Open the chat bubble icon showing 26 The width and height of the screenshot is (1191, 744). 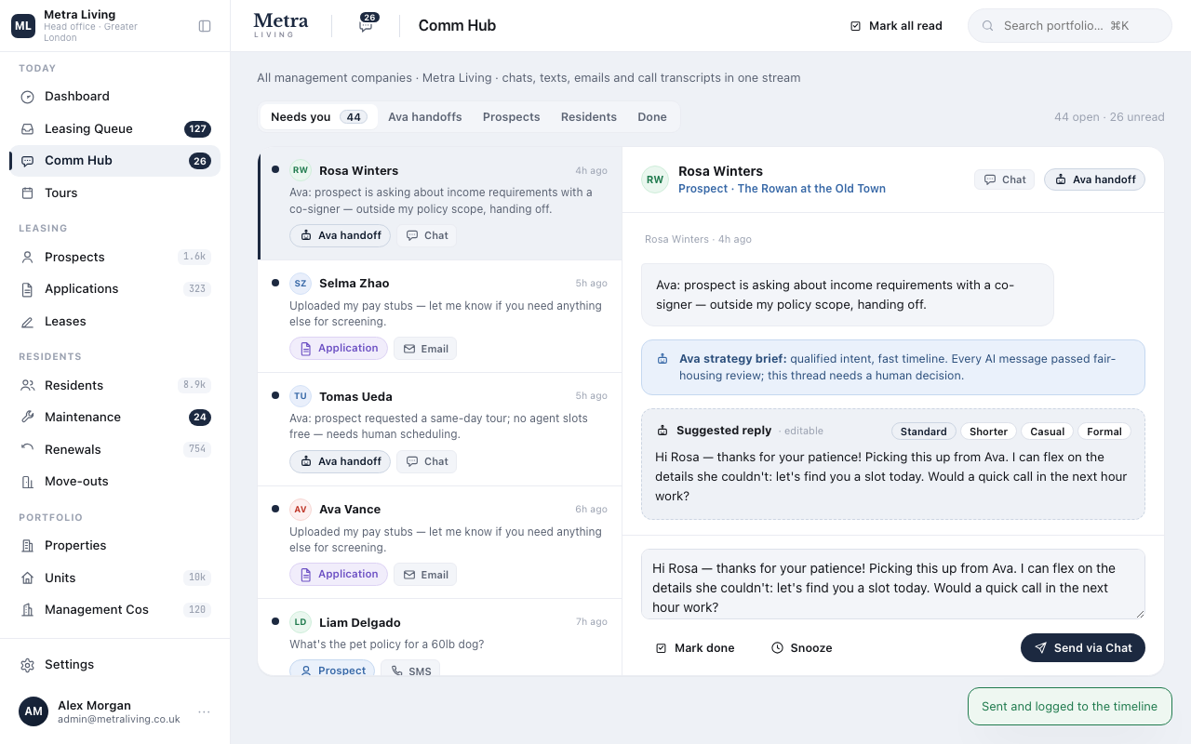pos(367,25)
